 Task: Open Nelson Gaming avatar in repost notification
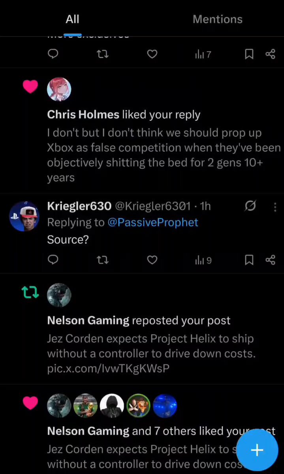[x=59, y=295]
